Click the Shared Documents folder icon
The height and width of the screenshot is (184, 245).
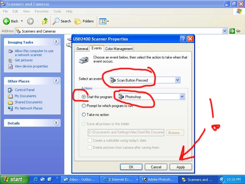click(x=10, y=102)
